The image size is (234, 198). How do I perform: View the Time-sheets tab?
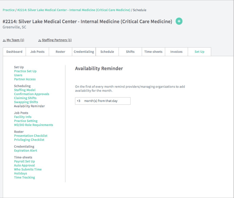153,52
